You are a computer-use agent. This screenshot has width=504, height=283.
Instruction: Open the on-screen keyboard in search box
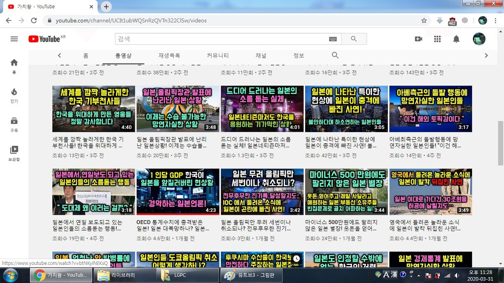[x=333, y=39]
